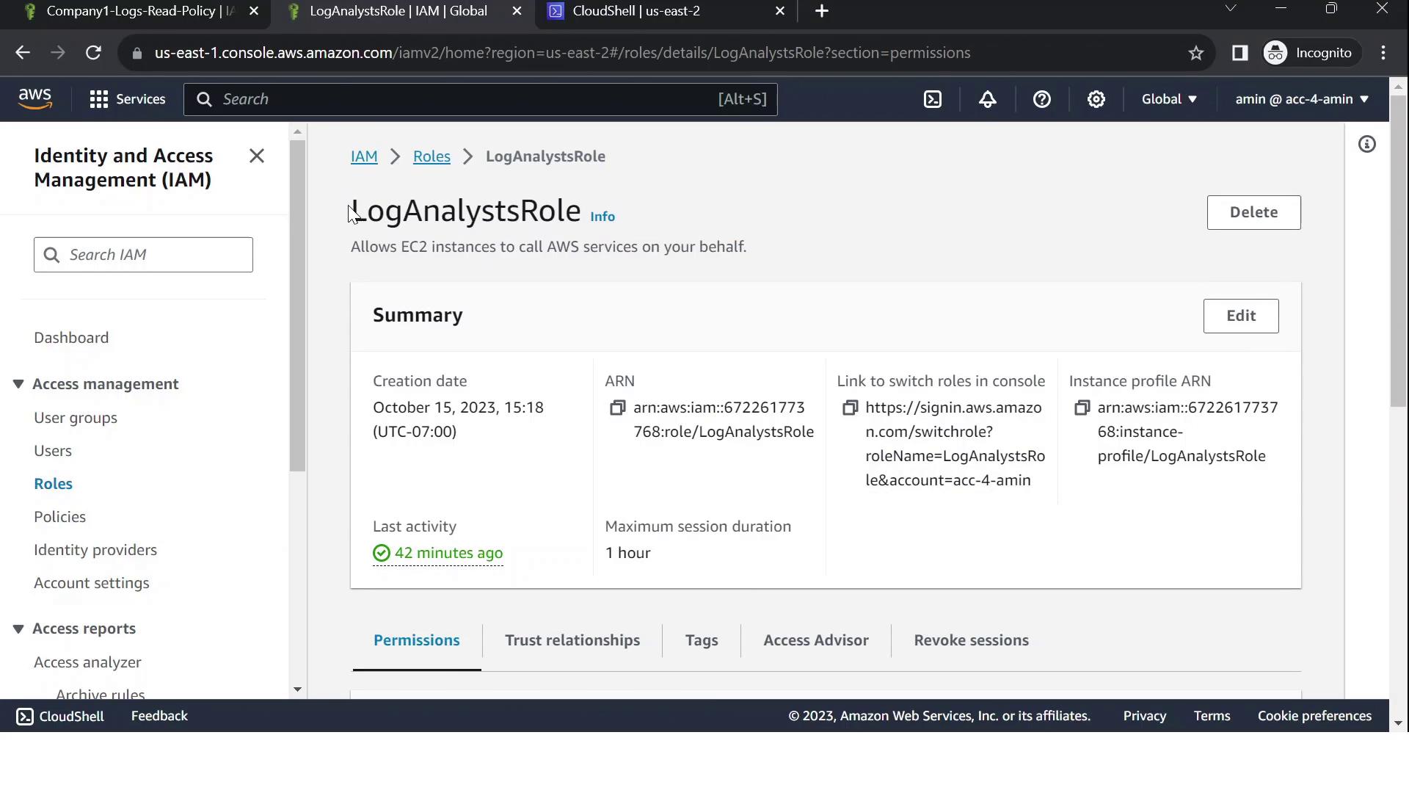Image resolution: width=1409 pixels, height=793 pixels.
Task: Open CloudShell icon in the top navigation bar
Action: pos(932,99)
